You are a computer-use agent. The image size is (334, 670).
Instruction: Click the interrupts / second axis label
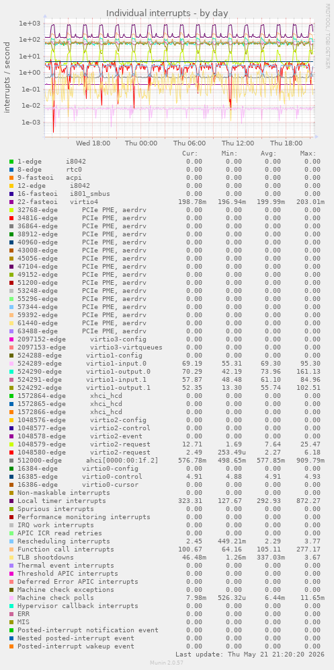click(7, 77)
